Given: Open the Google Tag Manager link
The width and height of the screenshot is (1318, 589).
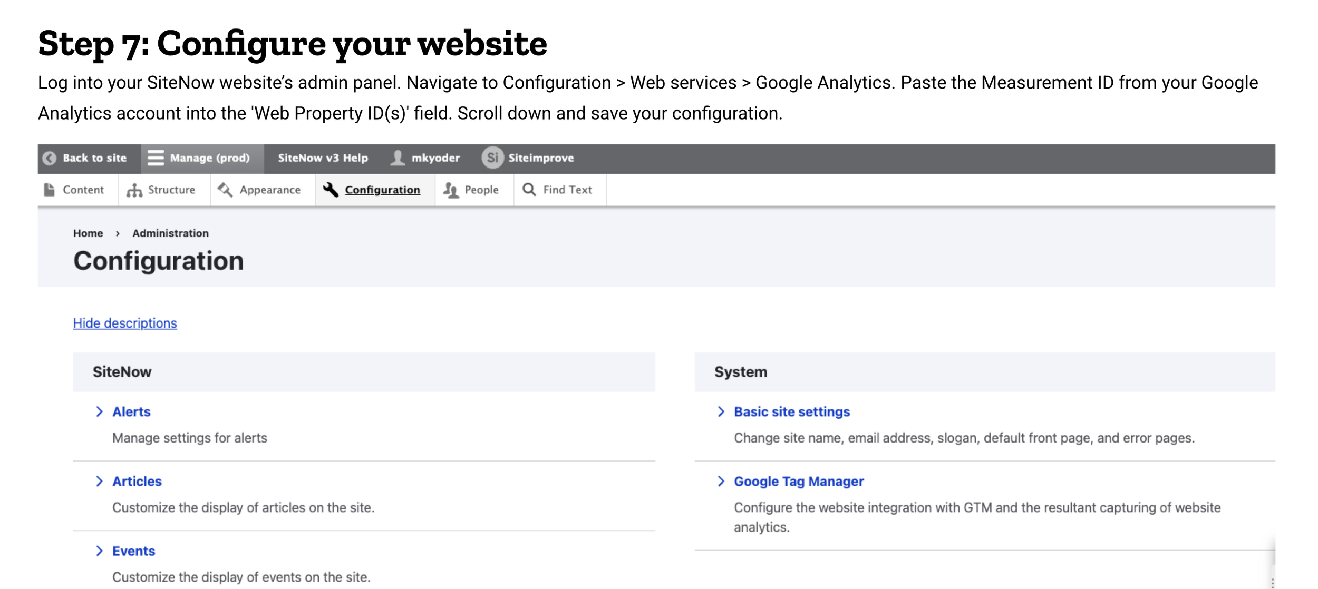Looking at the screenshot, I should click(799, 481).
